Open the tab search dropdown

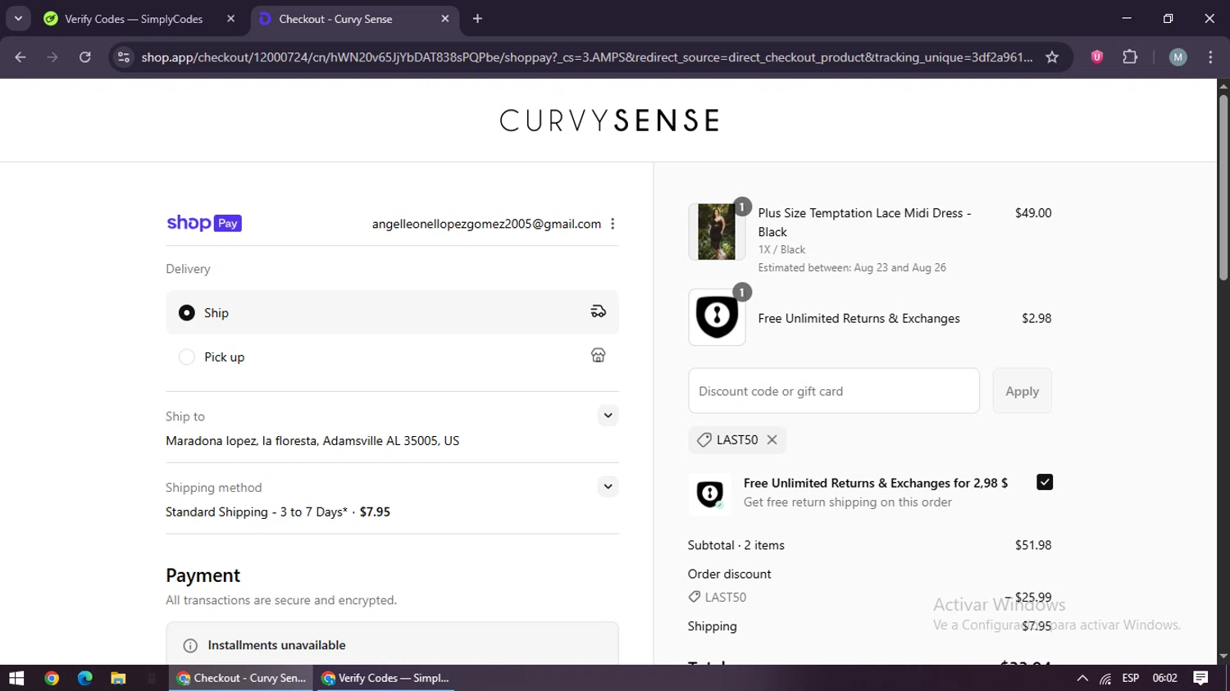pyautogui.click(x=18, y=19)
